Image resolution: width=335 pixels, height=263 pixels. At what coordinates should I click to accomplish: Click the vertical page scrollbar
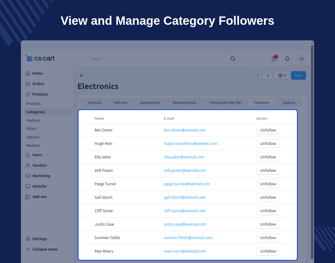click(x=312, y=152)
